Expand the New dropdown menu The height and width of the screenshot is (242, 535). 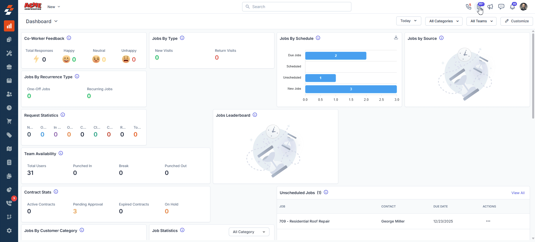[54, 7]
